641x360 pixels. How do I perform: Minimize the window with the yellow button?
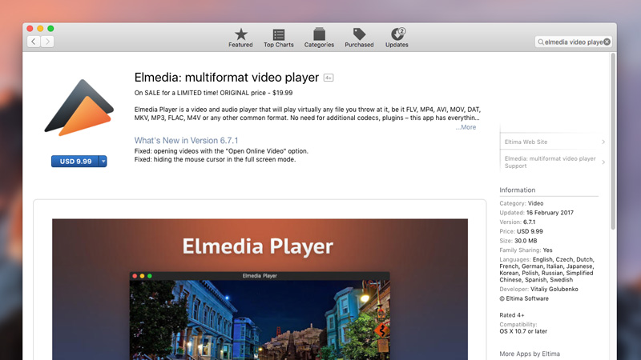40,29
